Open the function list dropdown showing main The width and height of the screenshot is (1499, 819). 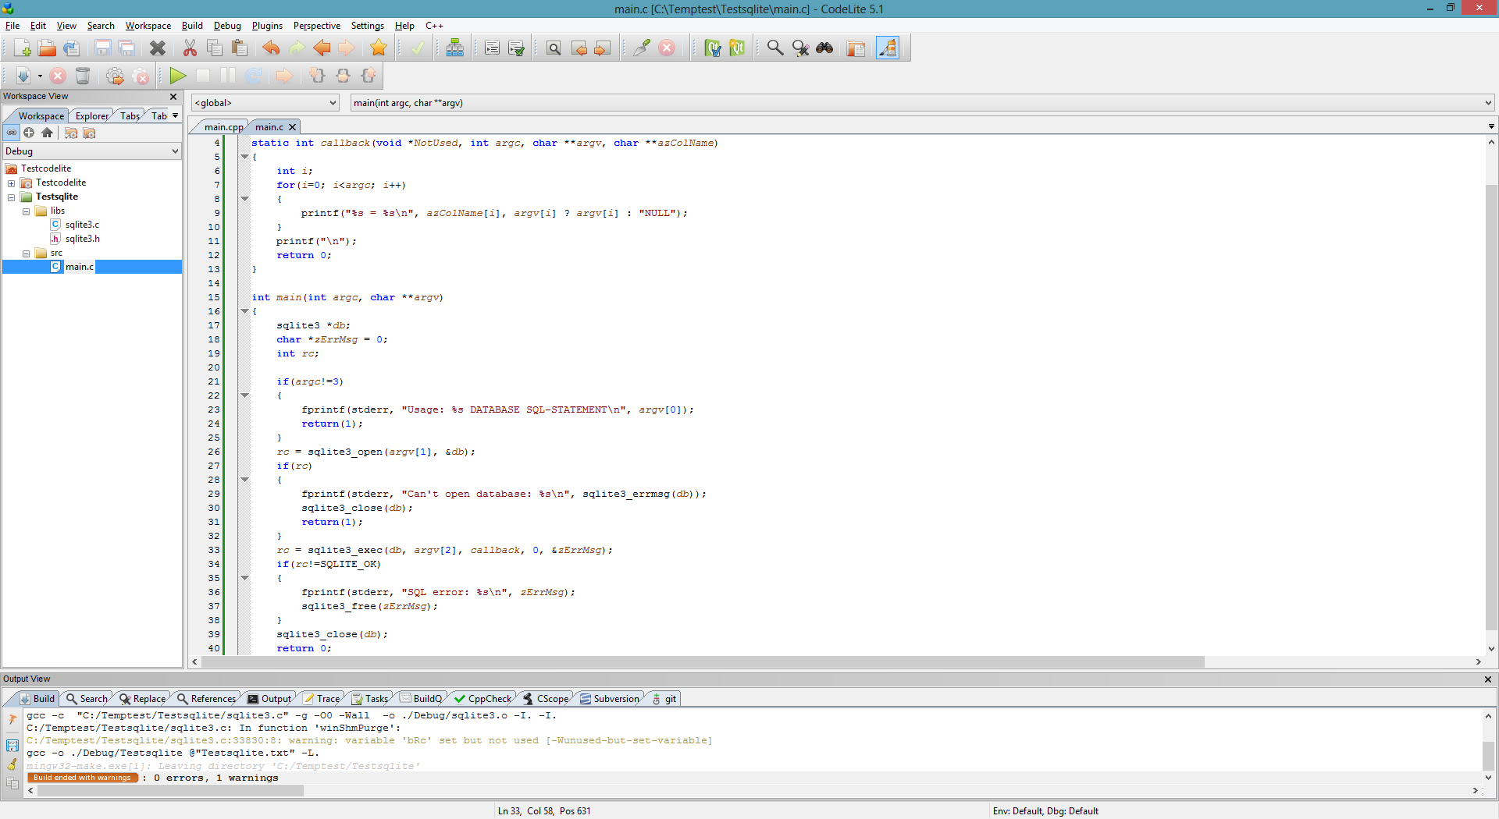(921, 103)
